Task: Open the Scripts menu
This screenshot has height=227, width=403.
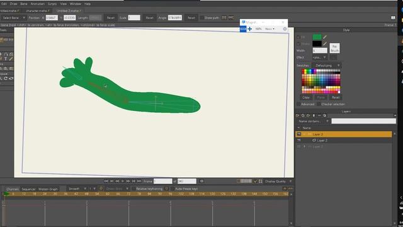Action: tap(52, 4)
